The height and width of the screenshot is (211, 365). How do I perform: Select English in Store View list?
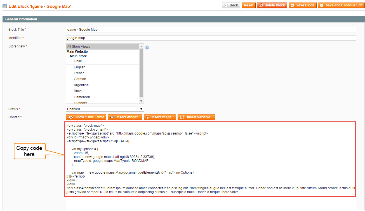coord(102,67)
